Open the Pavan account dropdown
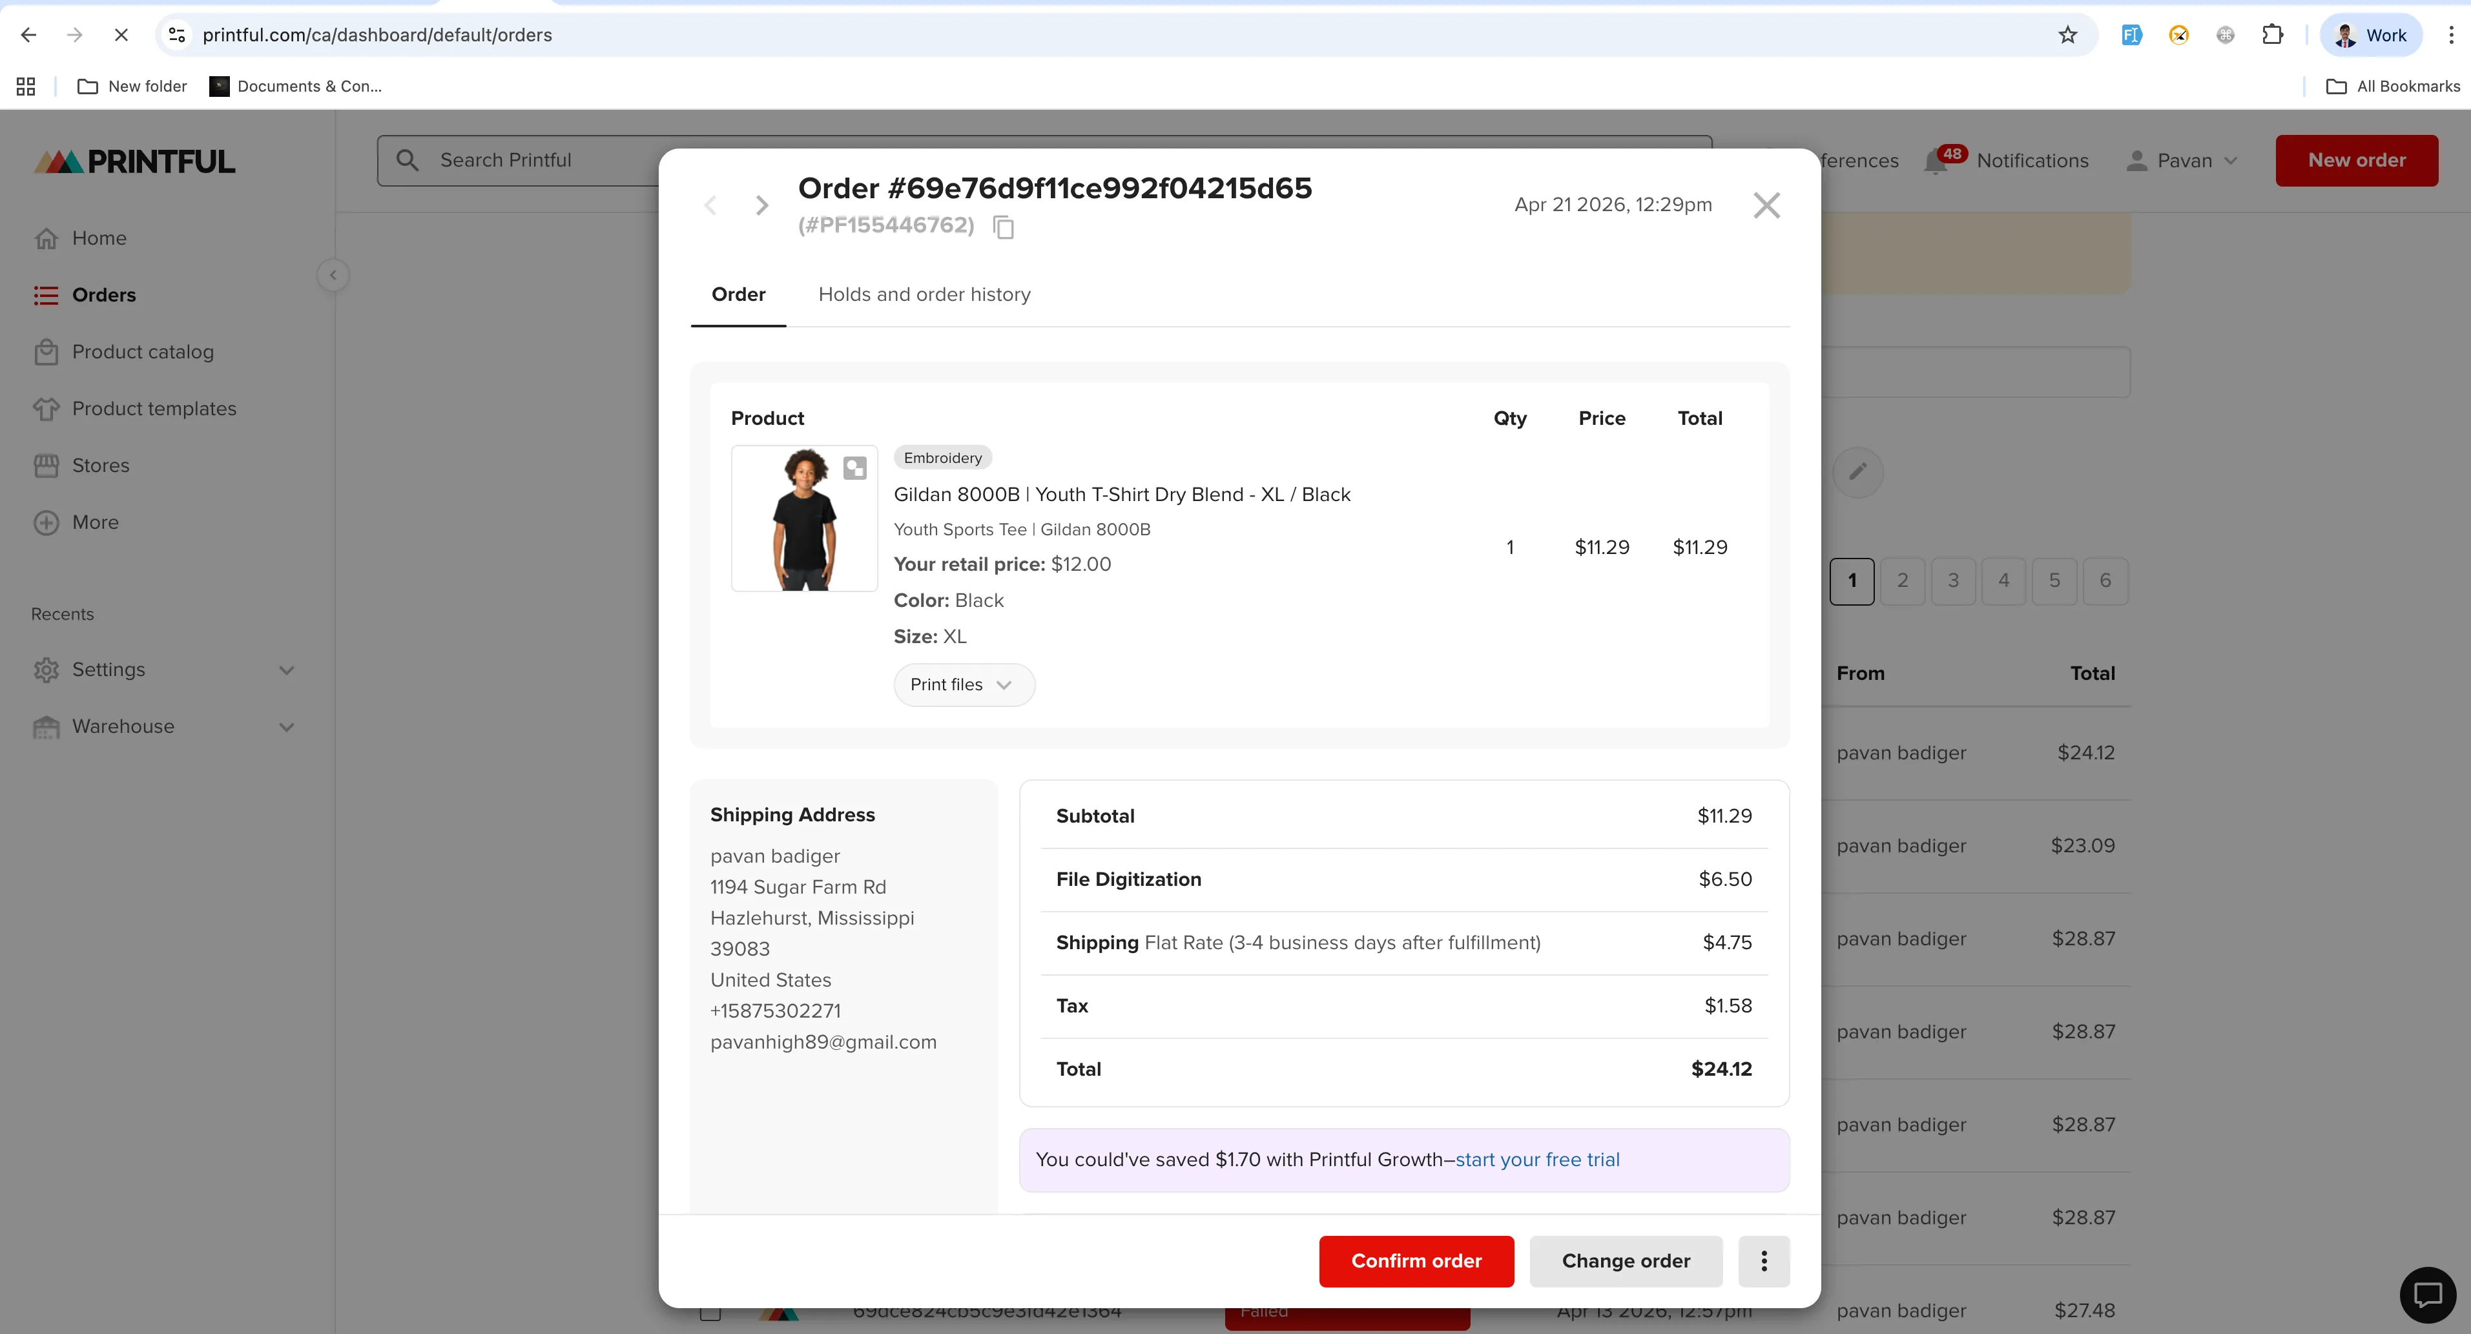Image resolution: width=2471 pixels, height=1334 pixels. [x=2183, y=160]
